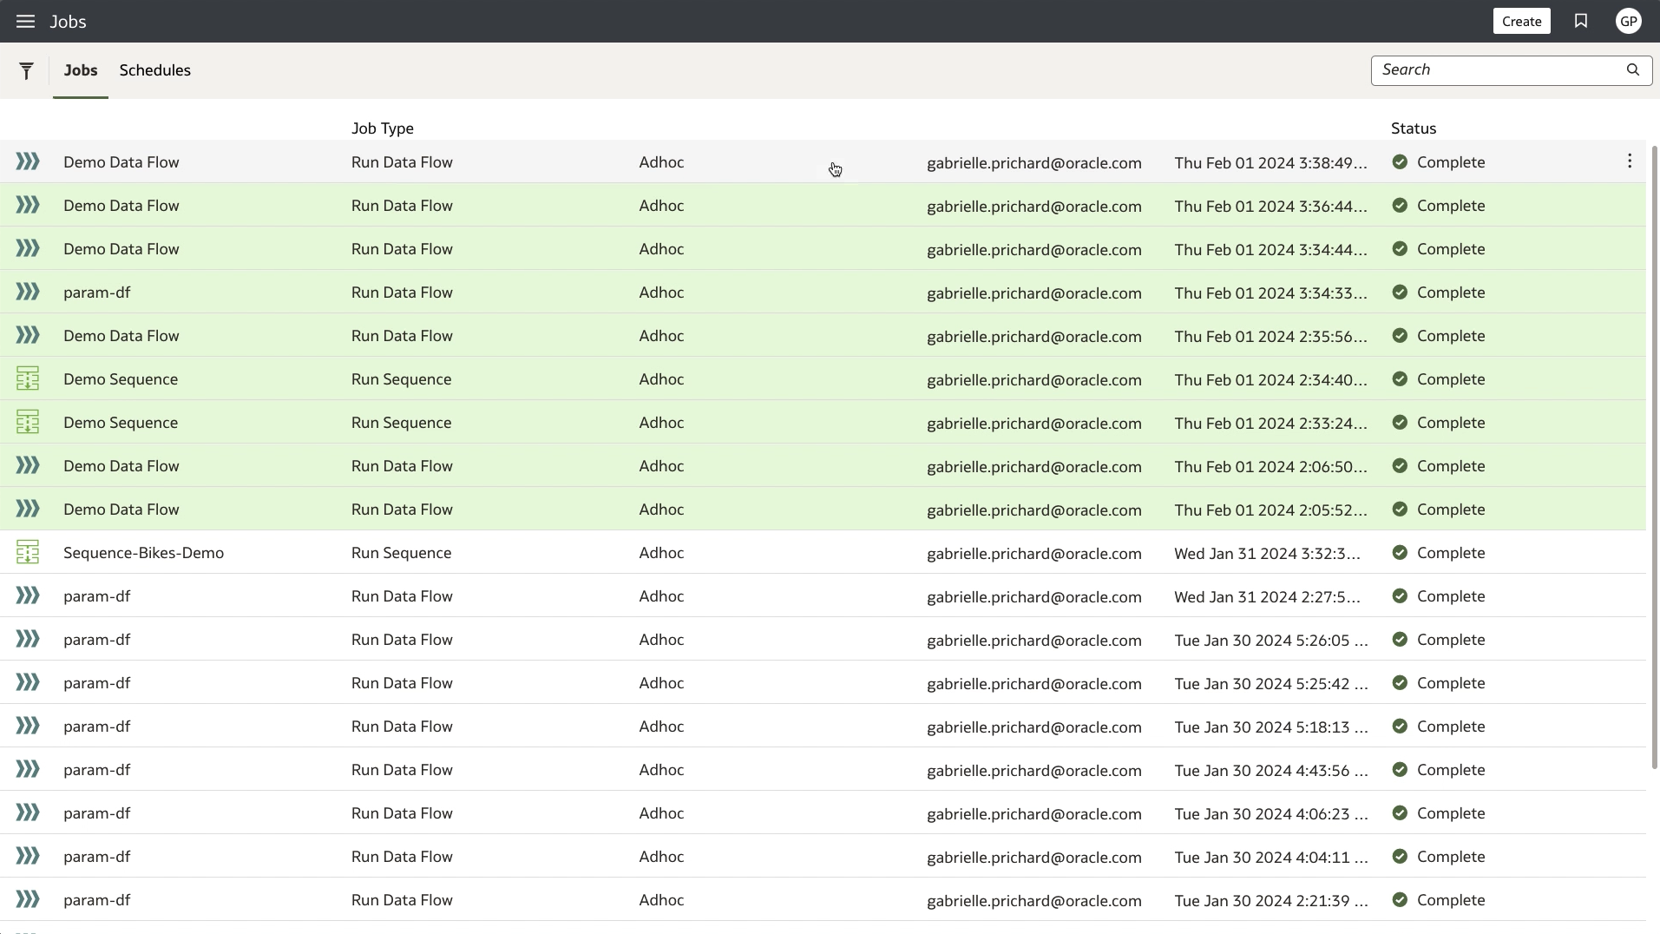Click the Demo Sequence icon
This screenshot has width=1660, height=934.
pyautogui.click(x=27, y=378)
